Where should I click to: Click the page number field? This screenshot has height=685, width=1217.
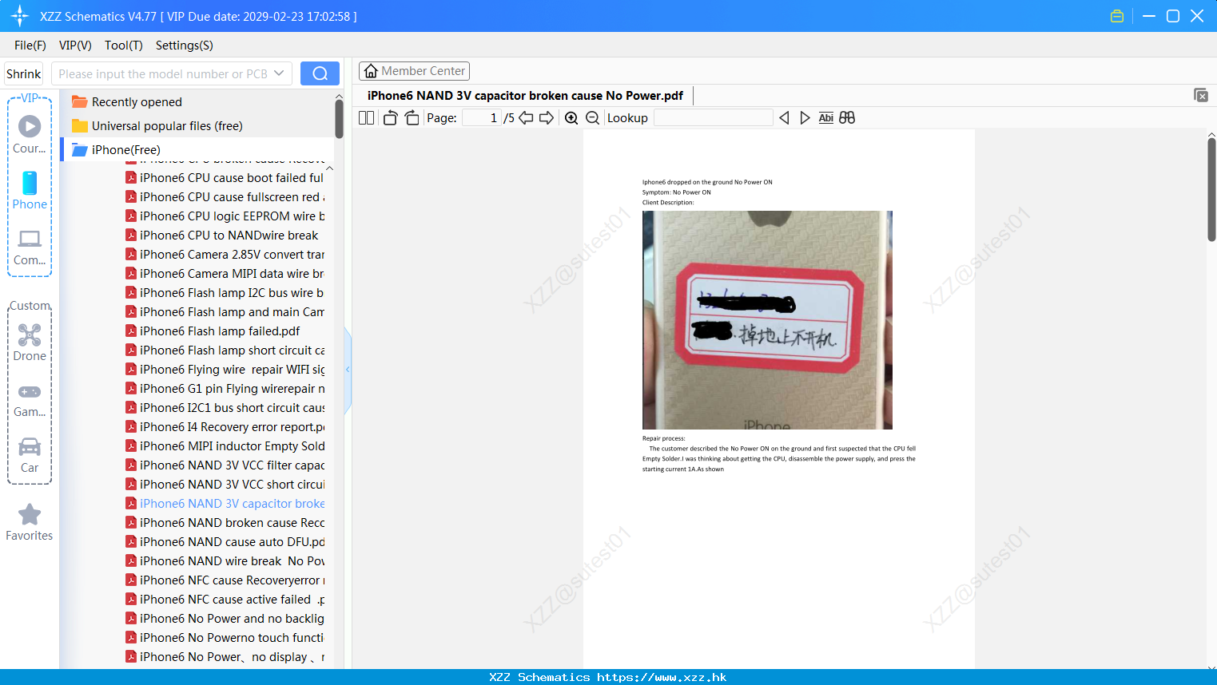click(482, 118)
